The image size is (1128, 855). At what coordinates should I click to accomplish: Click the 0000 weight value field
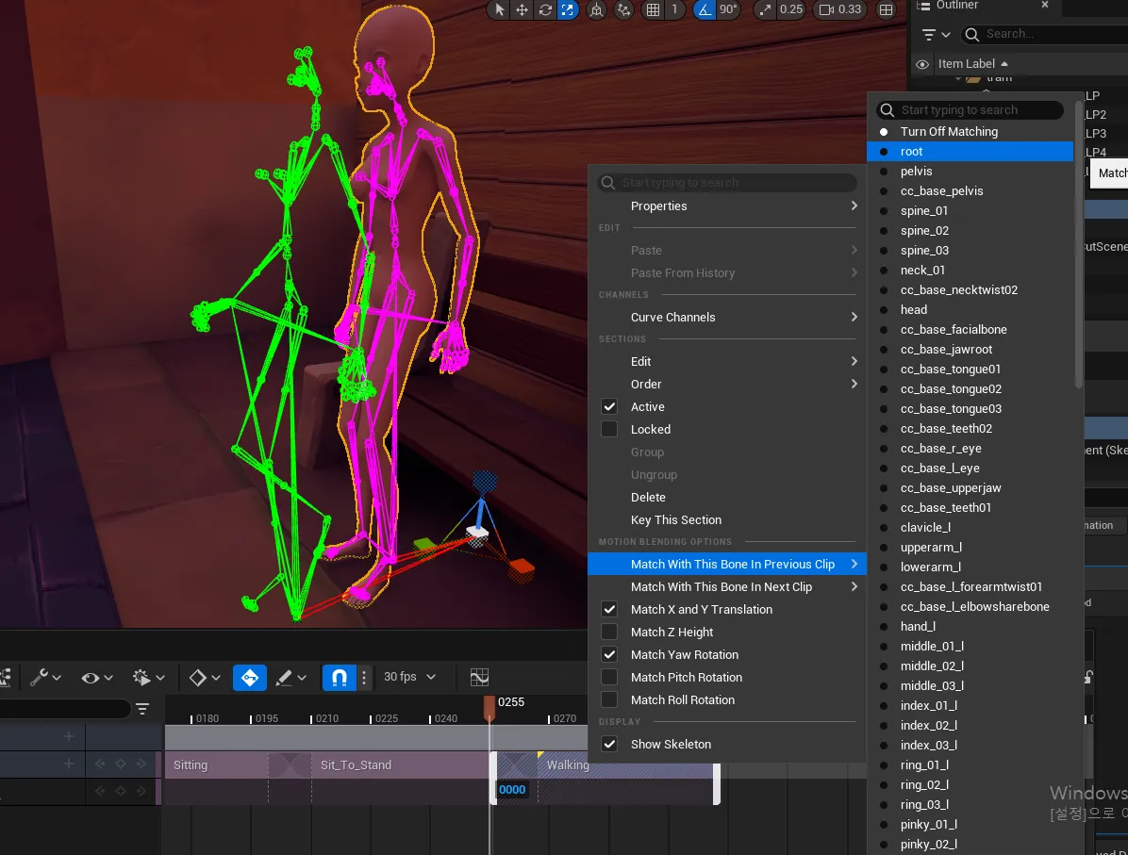tap(512, 790)
